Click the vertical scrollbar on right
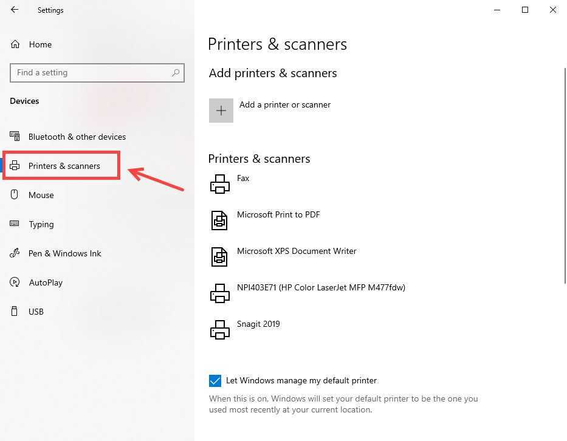This screenshot has height=441, width=567. pyautogui.click(x=565, y=176)
